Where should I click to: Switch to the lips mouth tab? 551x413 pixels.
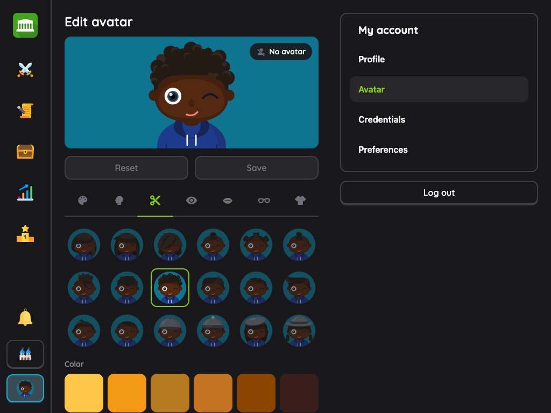tap(228, 201)
